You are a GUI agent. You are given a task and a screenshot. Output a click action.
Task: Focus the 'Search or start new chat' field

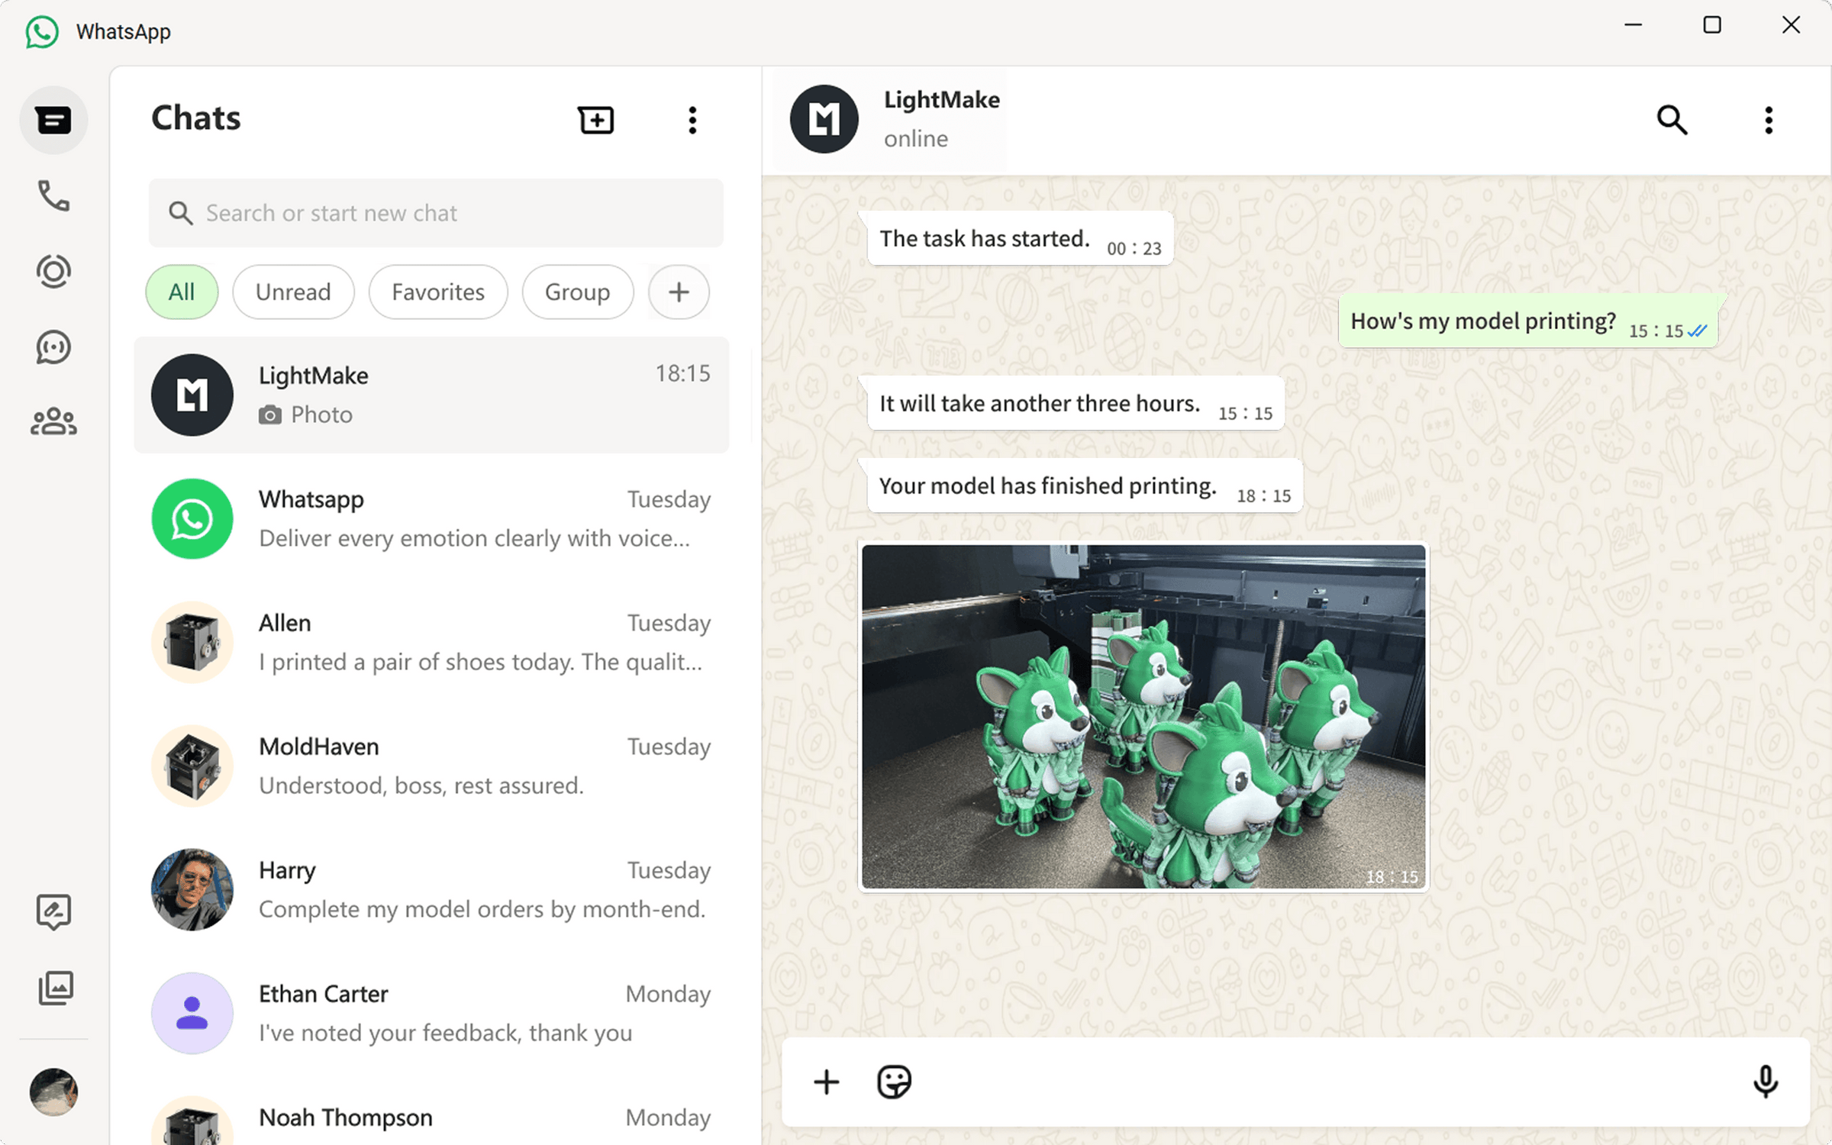tap(436, 213)
